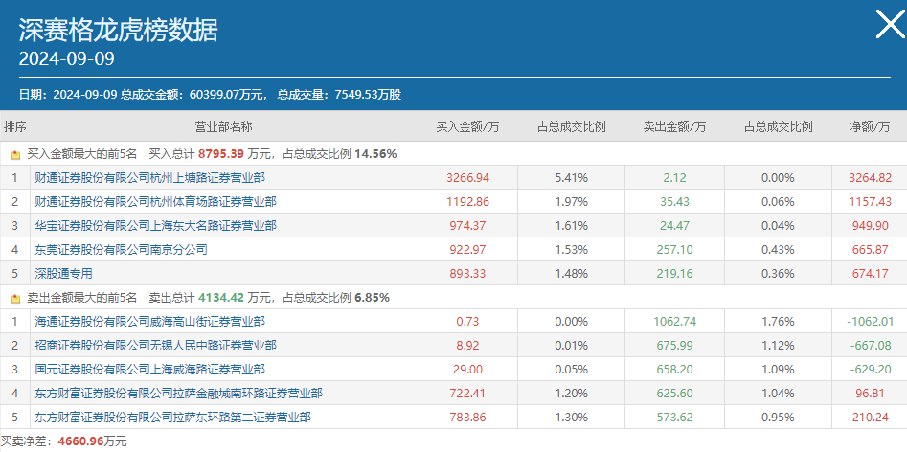The height and width of the screenshot is (452, 907).
Task: Select sell amount 675.99
Action: 674,347
